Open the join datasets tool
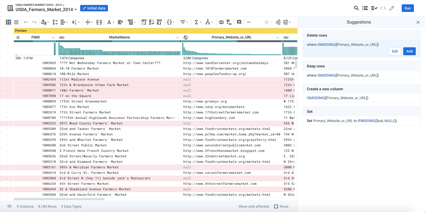Screen dimensions: 425x212 [x=221, y=22]
